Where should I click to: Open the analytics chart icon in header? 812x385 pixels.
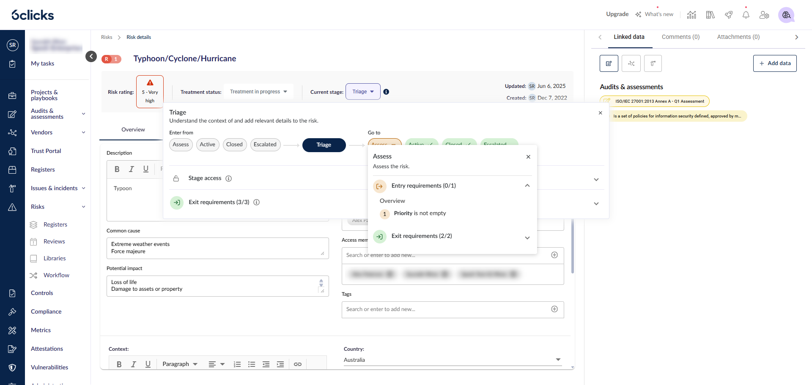pos(691,15)
